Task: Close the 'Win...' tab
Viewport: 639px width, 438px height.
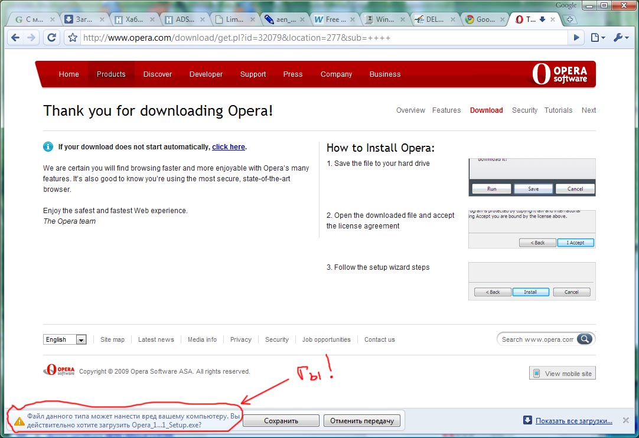Action: pos(403,19)
